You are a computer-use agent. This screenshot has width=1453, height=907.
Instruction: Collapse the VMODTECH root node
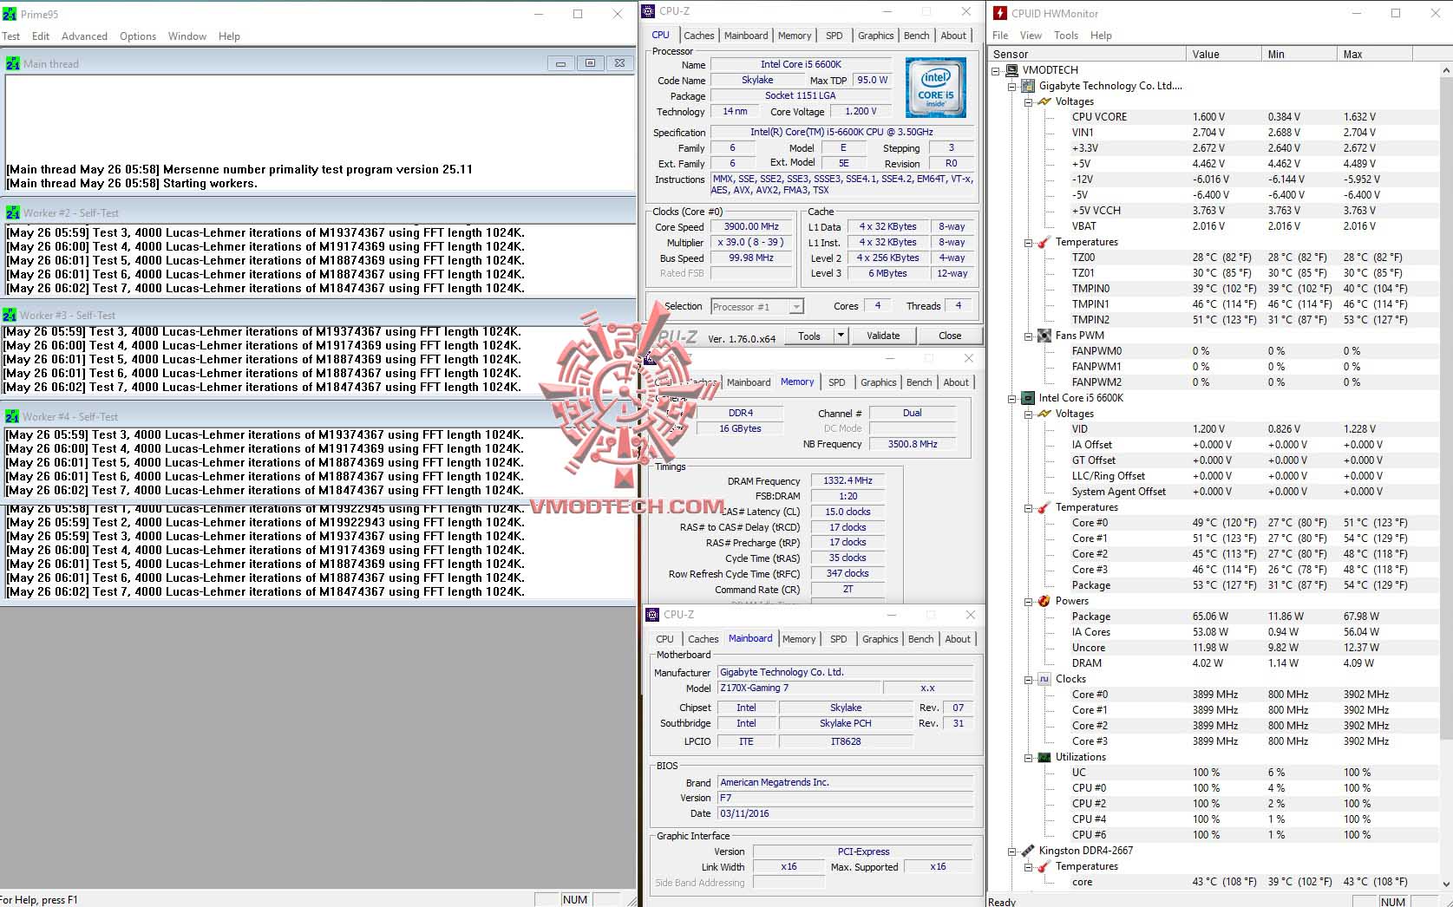(x=996, y=70)
